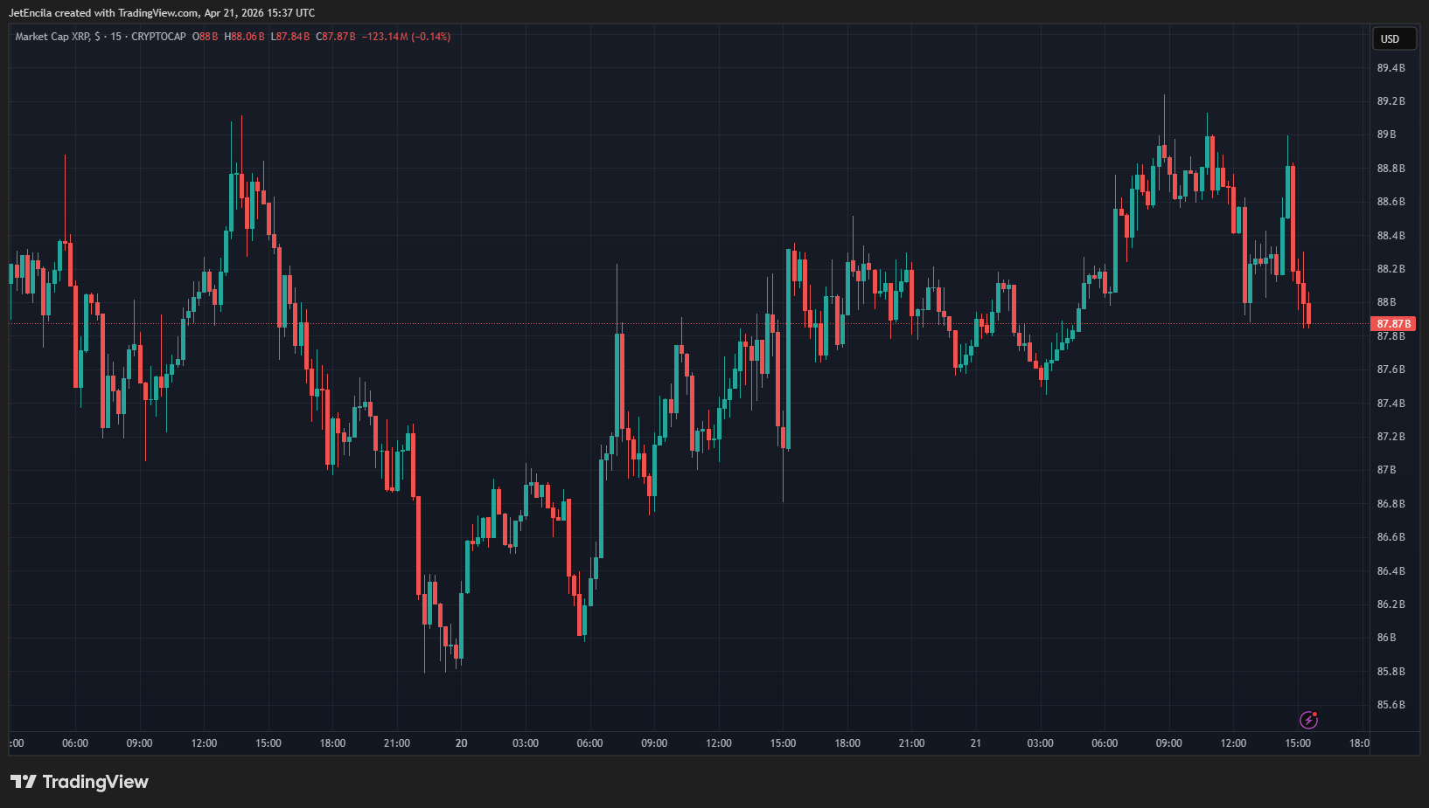
Task: Click the 89.4B label on price axis
Action: pos(1391,68)
